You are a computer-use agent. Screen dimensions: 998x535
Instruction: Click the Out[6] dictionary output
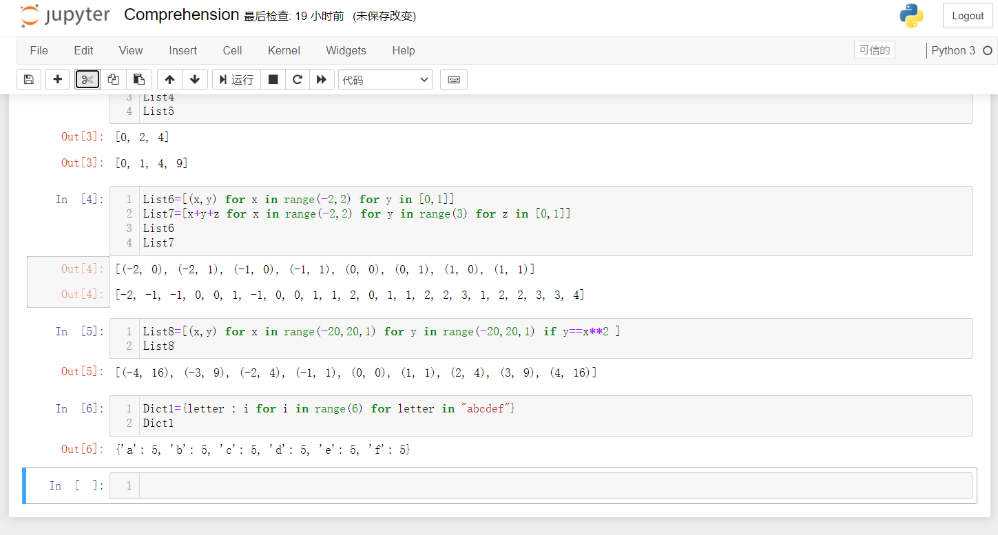click(263, 450)
